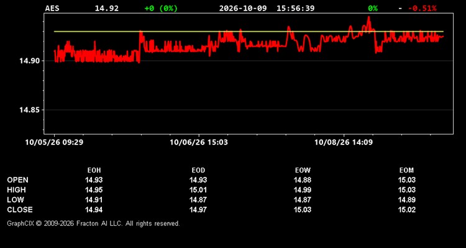This screenshot has width=466, height=248.
Task: Click EOD low value 14.87
Action: tap(198, 200)
